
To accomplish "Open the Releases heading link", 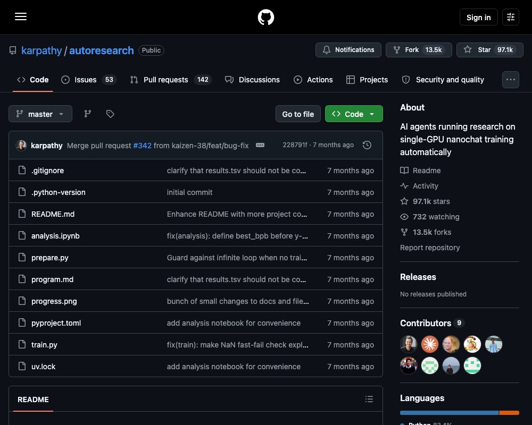I will [x=418, y=277].
